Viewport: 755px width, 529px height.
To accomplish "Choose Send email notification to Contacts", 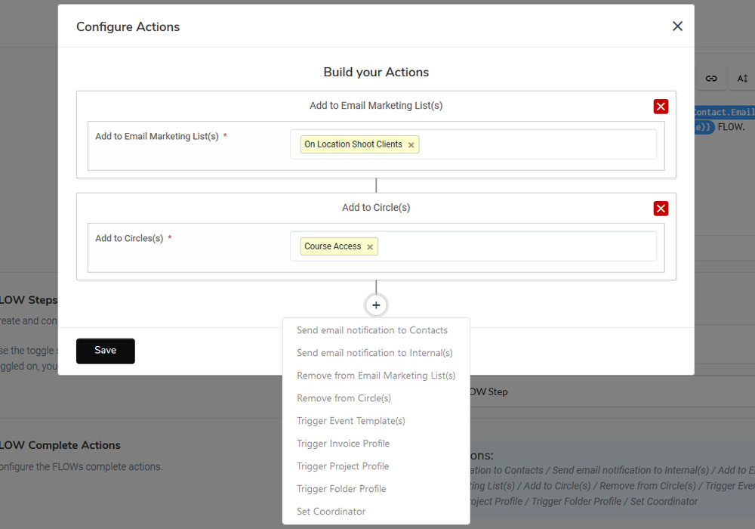I will tap(372, 330).
